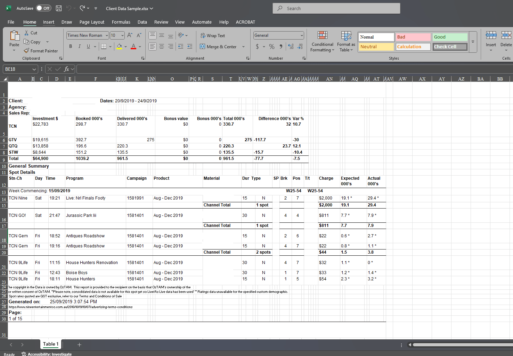The image size is (513, 356).
Task: Switch to the Formulas tab
Action: 121,22
